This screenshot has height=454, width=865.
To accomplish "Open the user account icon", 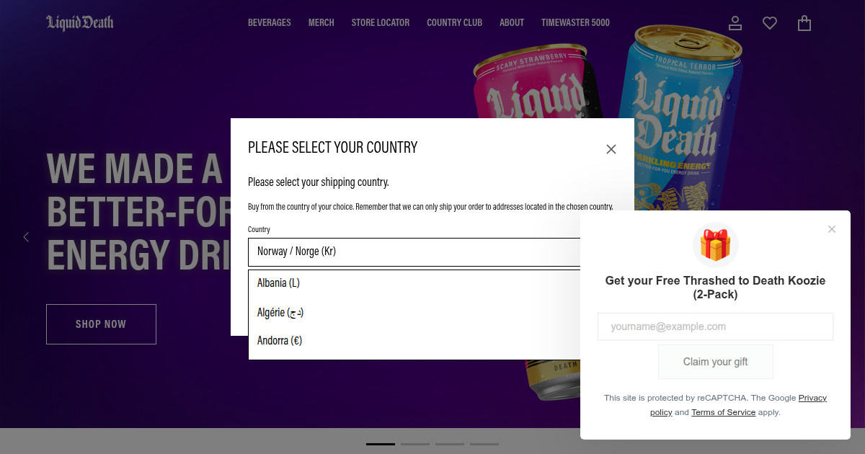I will 735,23.
